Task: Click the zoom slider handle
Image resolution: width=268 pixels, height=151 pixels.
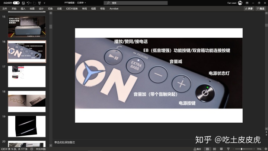Action: pos(242,149)
